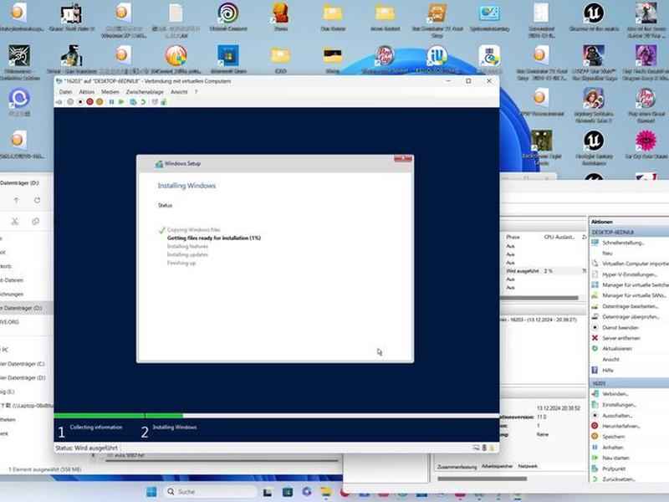Click the copy icon in File Explorer
Screen dimensions: 669x502
click(35, 221)
